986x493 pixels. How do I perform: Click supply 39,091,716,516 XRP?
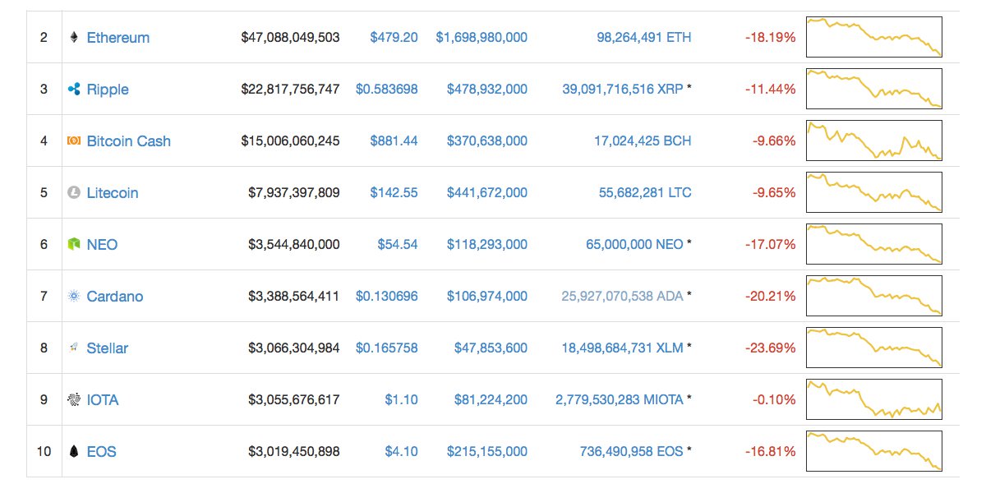[622, 89]
